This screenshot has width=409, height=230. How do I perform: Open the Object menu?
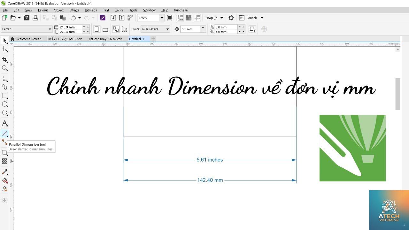pyautogui.click(x=59, y=10)
